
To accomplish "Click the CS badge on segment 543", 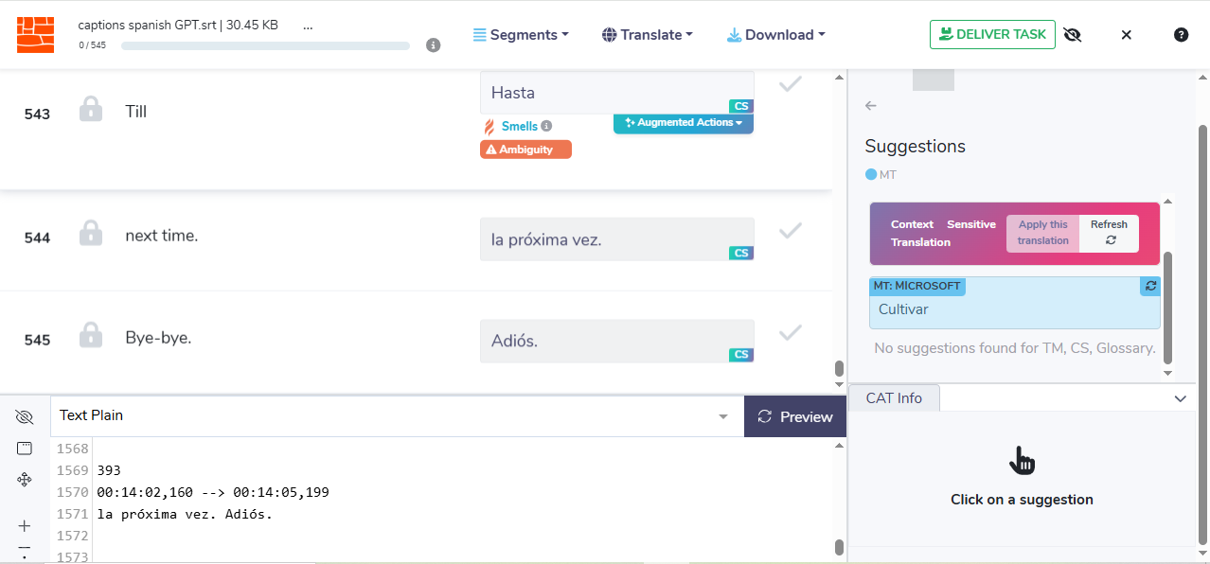I will click(x=741, y=106).
